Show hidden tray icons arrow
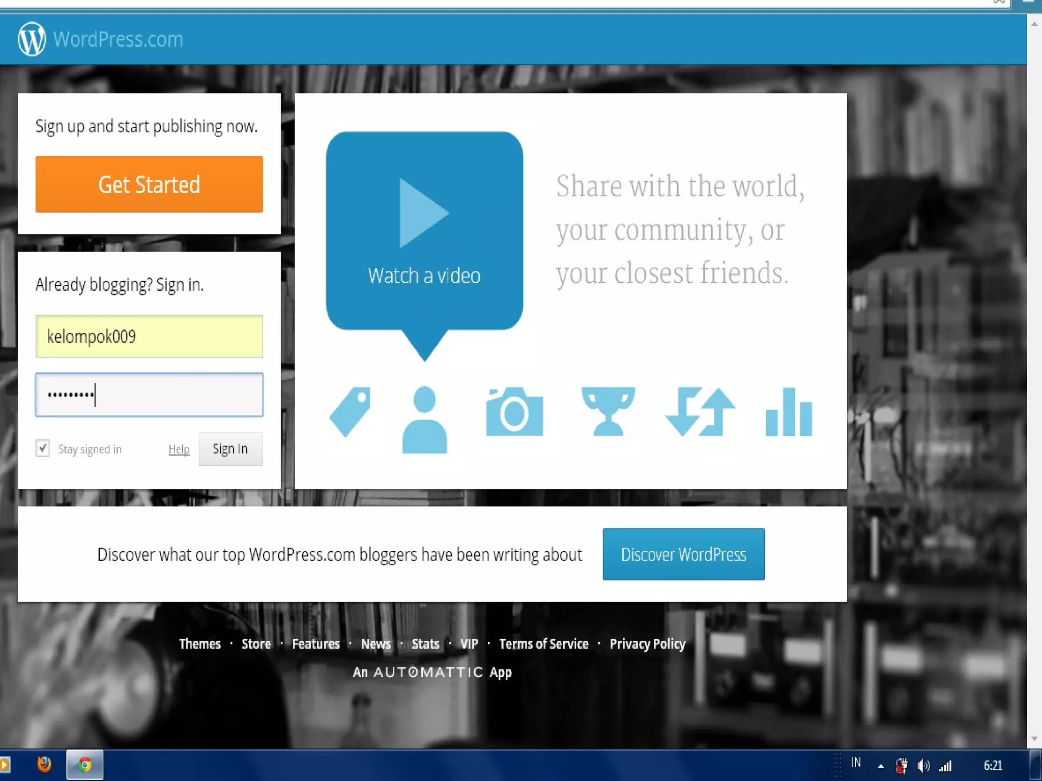Image resolution: width=1042 pixels, height=781 pixels. pyautogui.click(x=881, y=766)
